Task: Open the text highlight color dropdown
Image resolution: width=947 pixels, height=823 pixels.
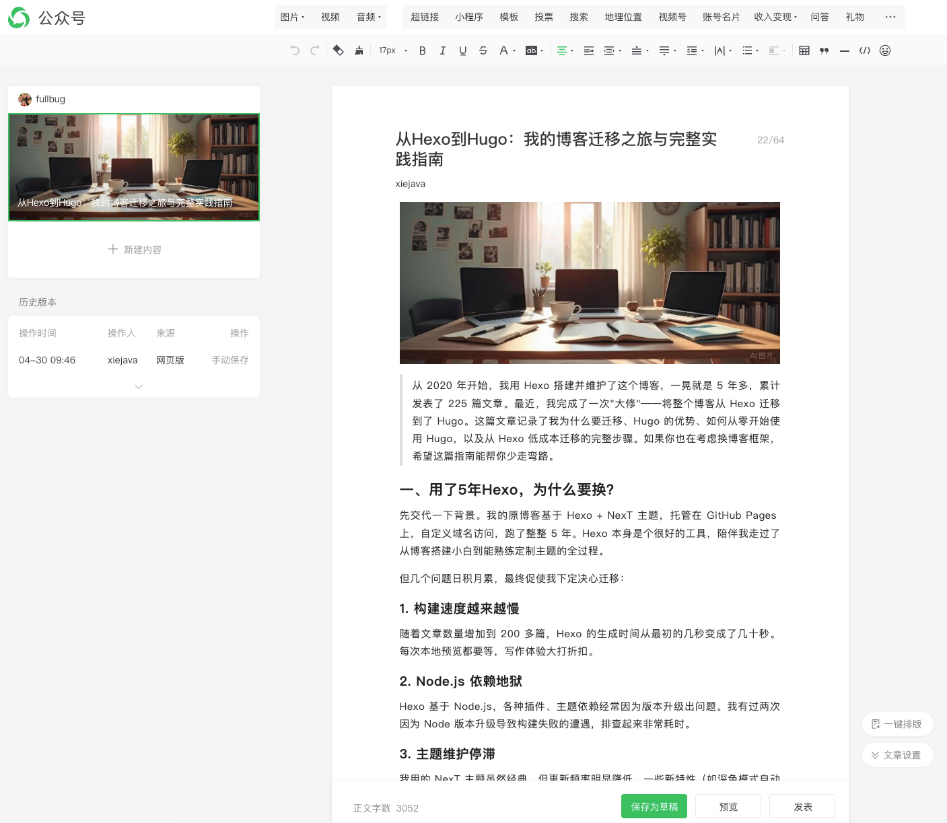Action: coord(534,50)
